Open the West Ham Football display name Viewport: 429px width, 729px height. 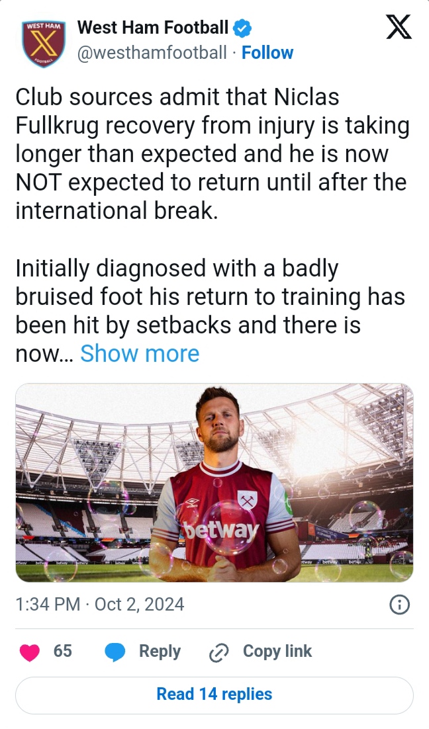click(153, 28)
